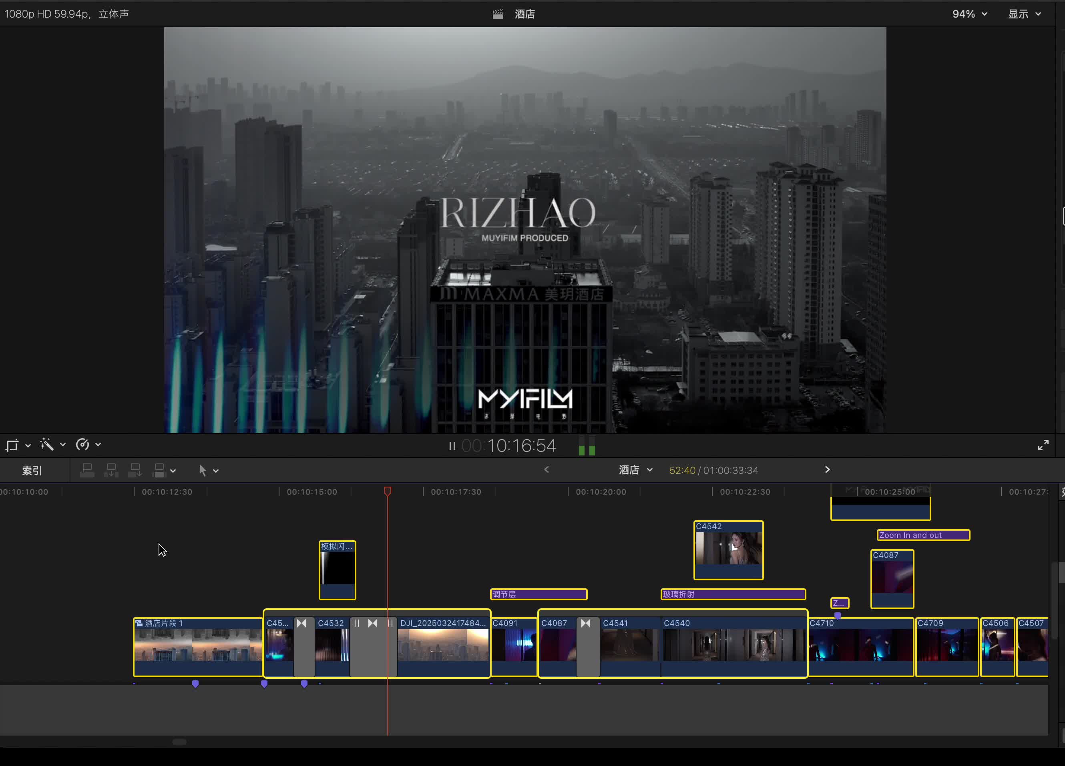Click the append clip icon

tap(135, 470)
